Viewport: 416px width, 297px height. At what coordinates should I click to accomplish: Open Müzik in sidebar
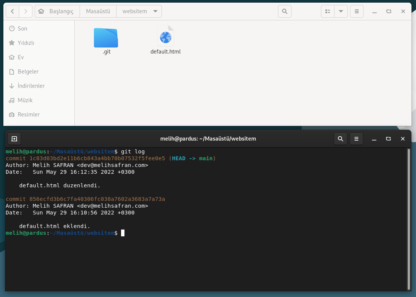(39, 100)
